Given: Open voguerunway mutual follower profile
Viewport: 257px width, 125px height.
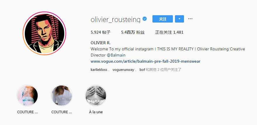Looking at the screenshot, I should click(123, 70).
